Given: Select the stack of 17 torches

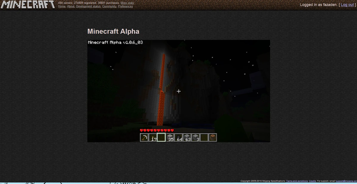Looking at the screenshot, I should pos(153,137).
